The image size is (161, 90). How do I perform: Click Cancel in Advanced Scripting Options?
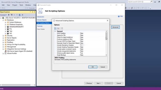[x=103, y=67]
